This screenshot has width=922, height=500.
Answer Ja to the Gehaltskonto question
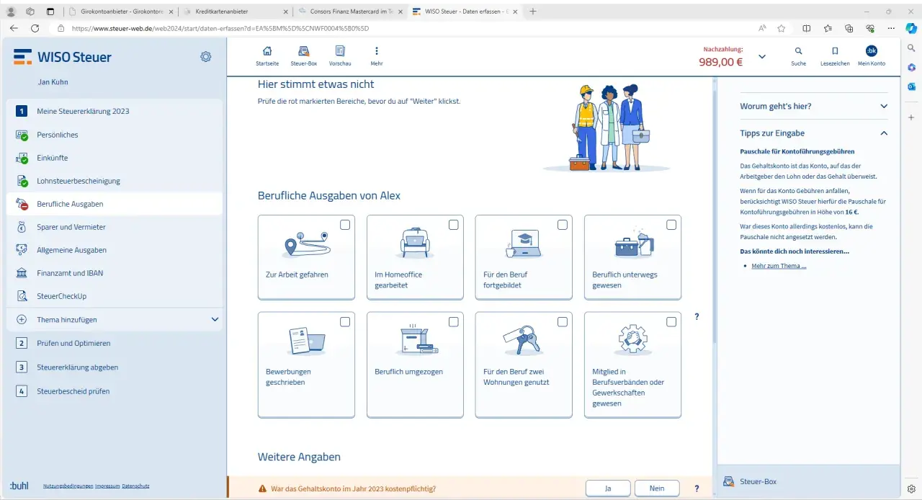(x=608, y=488)
